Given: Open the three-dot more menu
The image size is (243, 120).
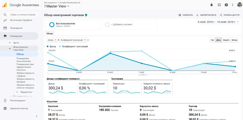Looking at the screenshot, I should point(233,5).
